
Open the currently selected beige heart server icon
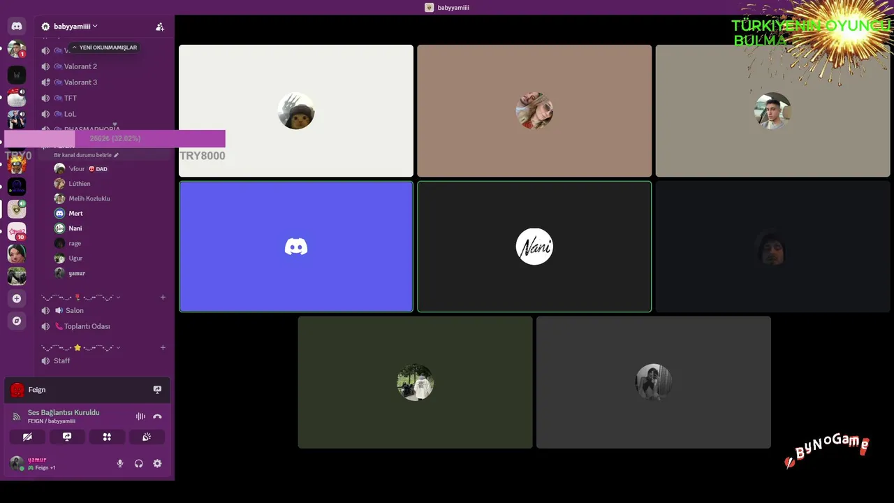point(17,209)
